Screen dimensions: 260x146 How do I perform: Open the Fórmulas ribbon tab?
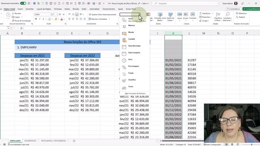click(58, 9)
